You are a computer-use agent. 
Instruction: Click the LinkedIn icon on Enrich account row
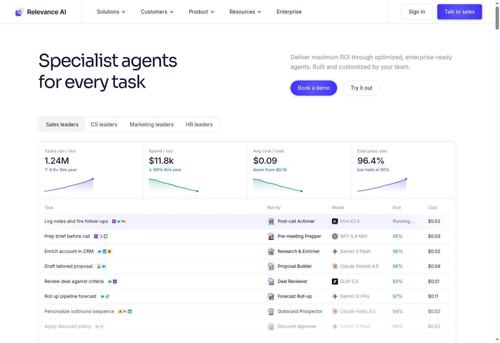pyautogui.click(x=105, y=252)
